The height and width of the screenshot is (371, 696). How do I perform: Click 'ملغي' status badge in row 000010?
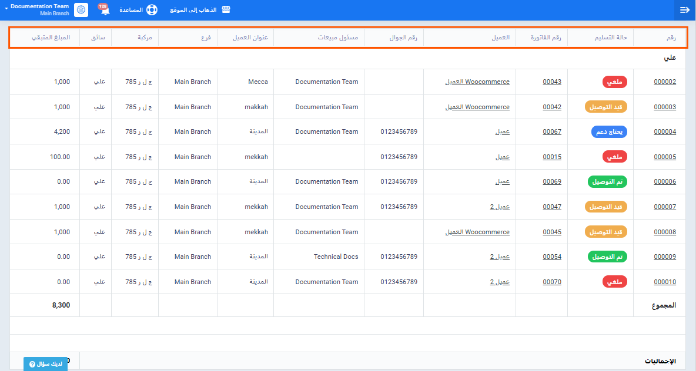tap(614, 282)
